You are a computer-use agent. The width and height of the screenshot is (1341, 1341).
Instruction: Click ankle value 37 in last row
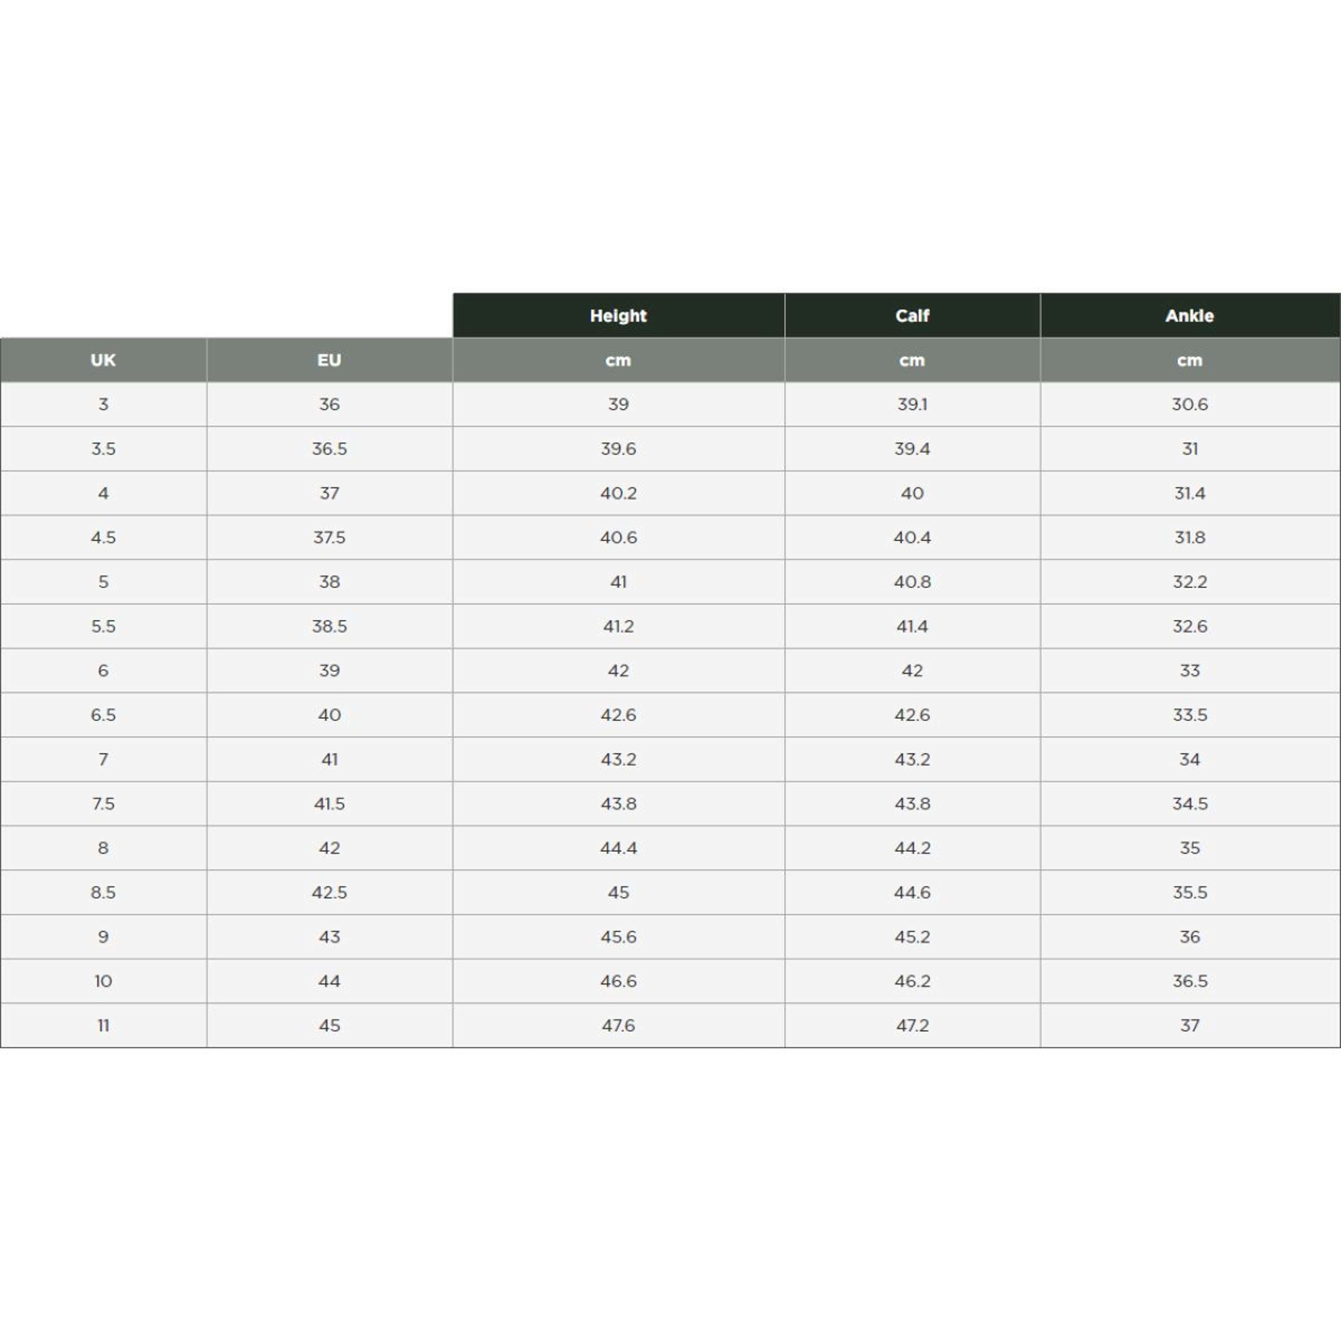(x=1189, y=1026)
